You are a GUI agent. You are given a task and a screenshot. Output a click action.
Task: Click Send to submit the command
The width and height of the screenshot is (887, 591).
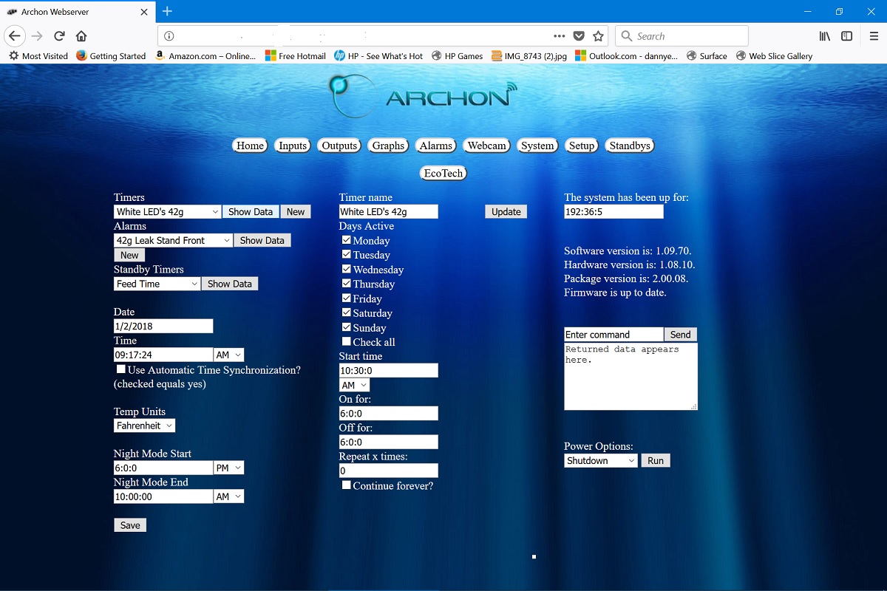pyautogui.click(x=681, y=334)
